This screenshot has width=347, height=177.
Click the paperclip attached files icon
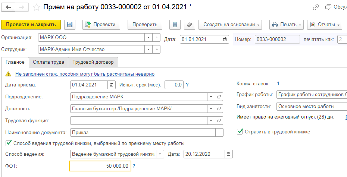pyautogui.click(x=190, y=25)
